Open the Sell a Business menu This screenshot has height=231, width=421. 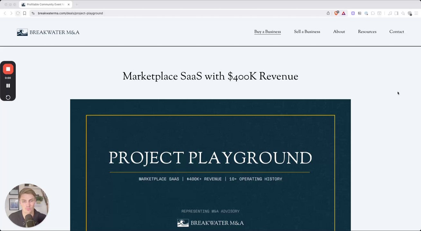[307, 31]
